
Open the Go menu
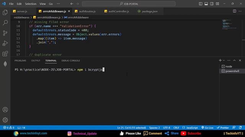(x=51, y=4)
